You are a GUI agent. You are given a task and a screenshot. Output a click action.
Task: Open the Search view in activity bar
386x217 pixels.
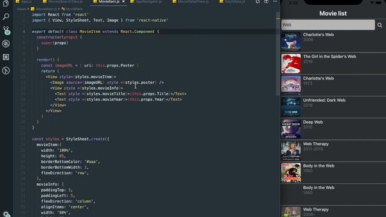5,17
